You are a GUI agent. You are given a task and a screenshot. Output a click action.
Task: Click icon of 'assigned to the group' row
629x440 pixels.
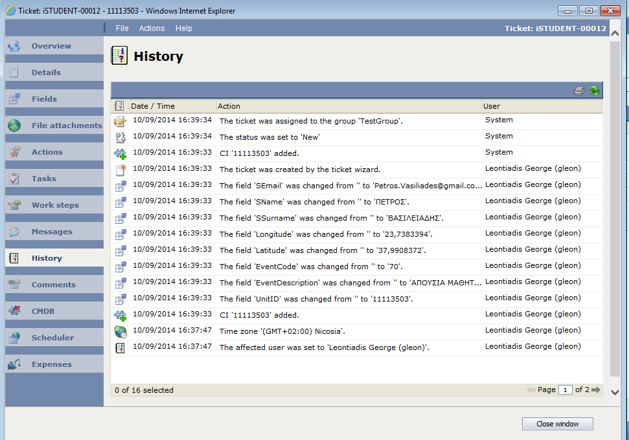pos(120,121)
